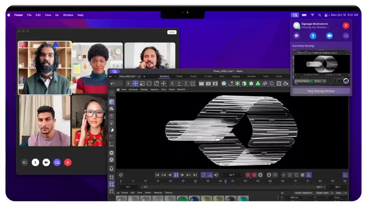Toggle blue video button in sharing panel
Screen dimensions: 366x206
(x=329, y=36)
